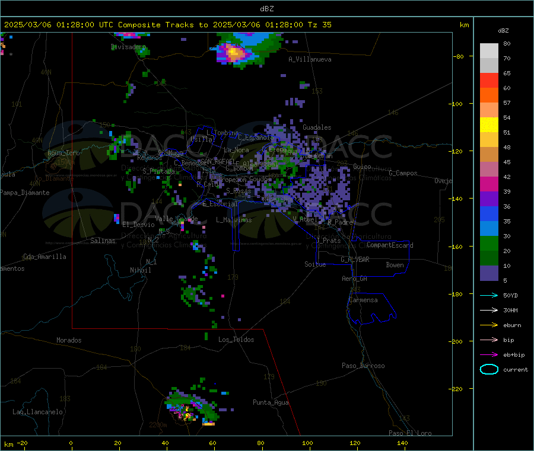Click the tan 48 dBZ color swatch
Viewport: 534px width, 451px height.
click(x=489, y=155)
